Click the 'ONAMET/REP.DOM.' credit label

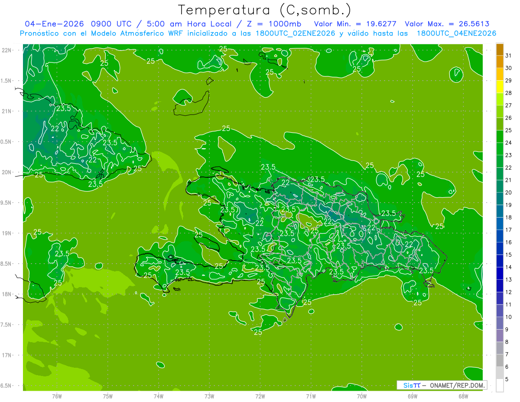coord(457,385)
